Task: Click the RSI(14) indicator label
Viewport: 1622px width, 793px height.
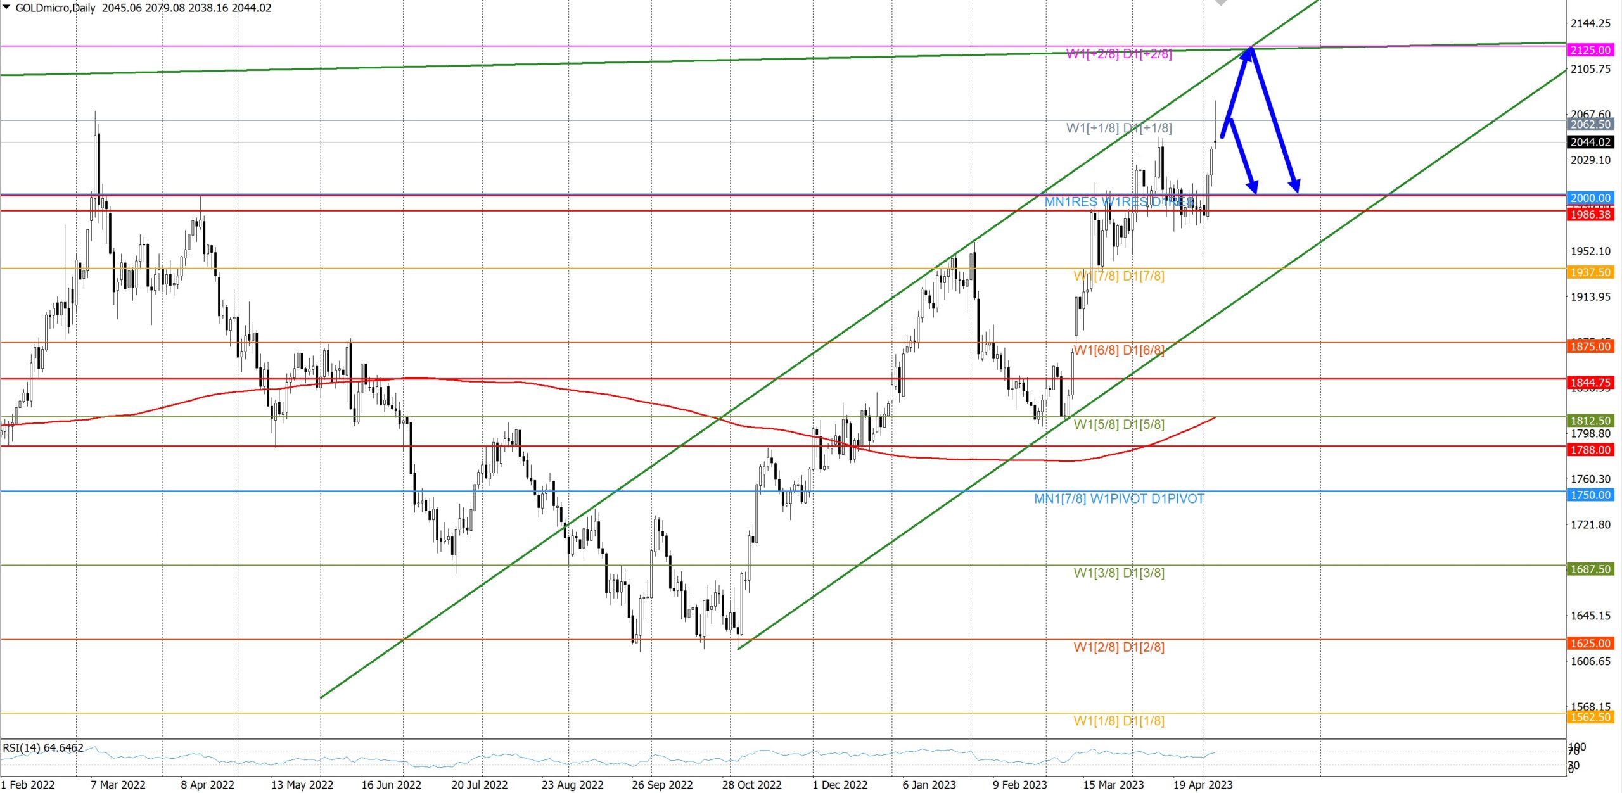Action: [43, 748]
